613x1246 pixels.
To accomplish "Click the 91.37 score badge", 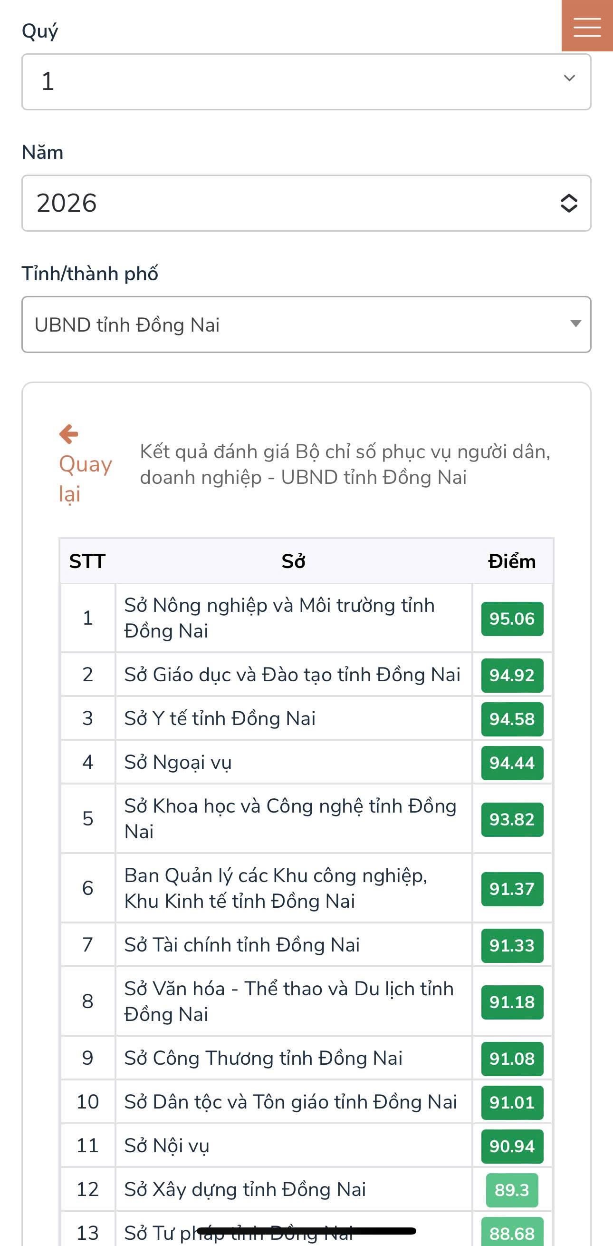I will (512, 889).
